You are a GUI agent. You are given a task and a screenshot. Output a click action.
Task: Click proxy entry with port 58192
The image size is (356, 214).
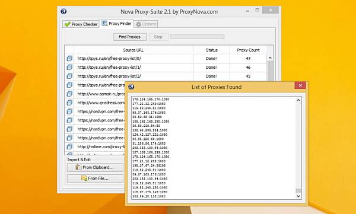click(x=149, y=165)
